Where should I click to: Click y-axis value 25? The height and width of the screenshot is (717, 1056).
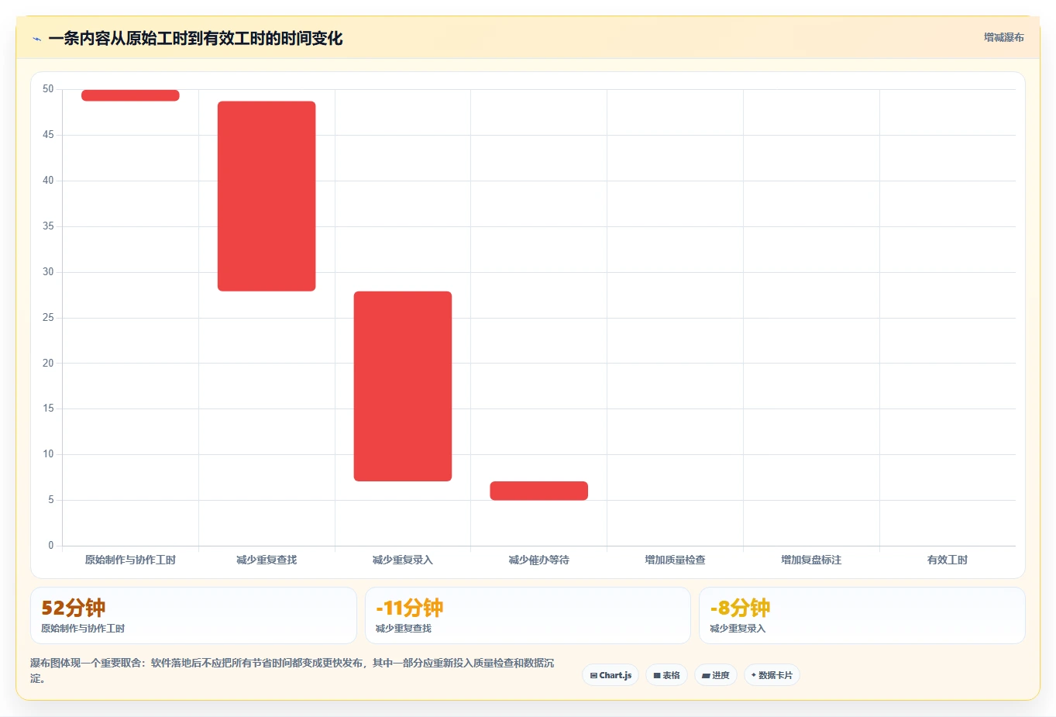48,318
